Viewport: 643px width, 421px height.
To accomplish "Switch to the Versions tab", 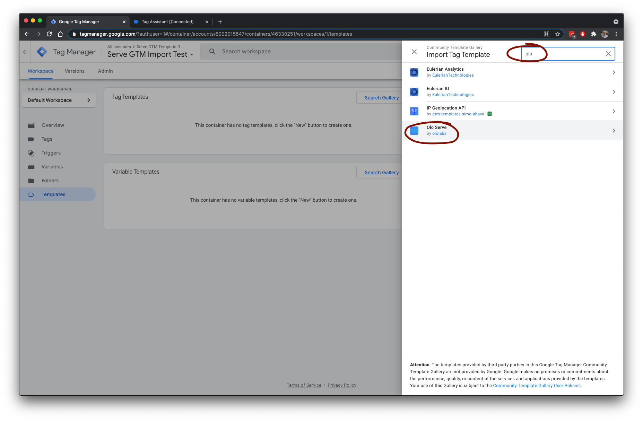I will click(x=75, y=71).
